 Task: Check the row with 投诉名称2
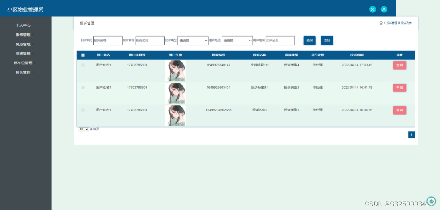pyautogui.click(x=83, y=110)
